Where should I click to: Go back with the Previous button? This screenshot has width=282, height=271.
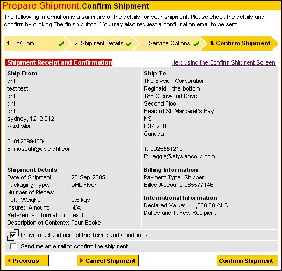click(x=27, y=261)
